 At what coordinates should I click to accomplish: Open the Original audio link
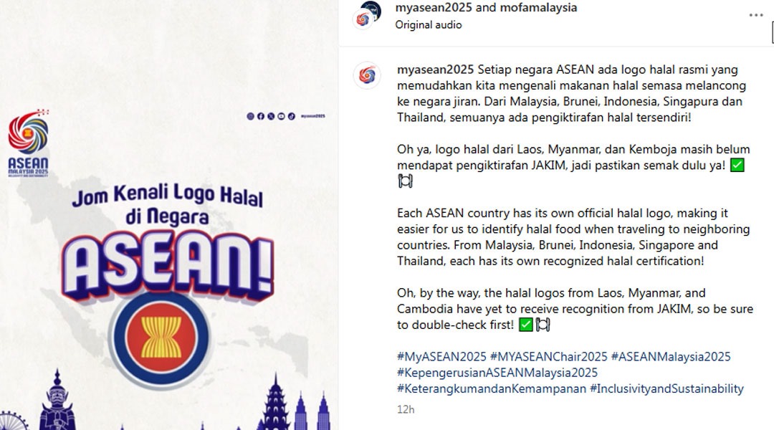click(429, 24)
